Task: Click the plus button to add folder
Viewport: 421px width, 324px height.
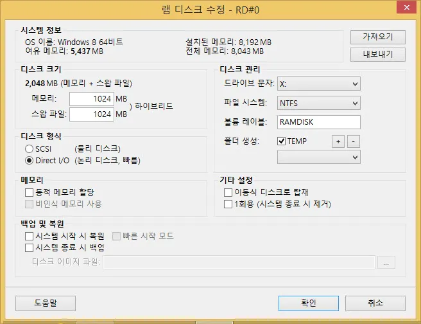Action: click(338, 141)
